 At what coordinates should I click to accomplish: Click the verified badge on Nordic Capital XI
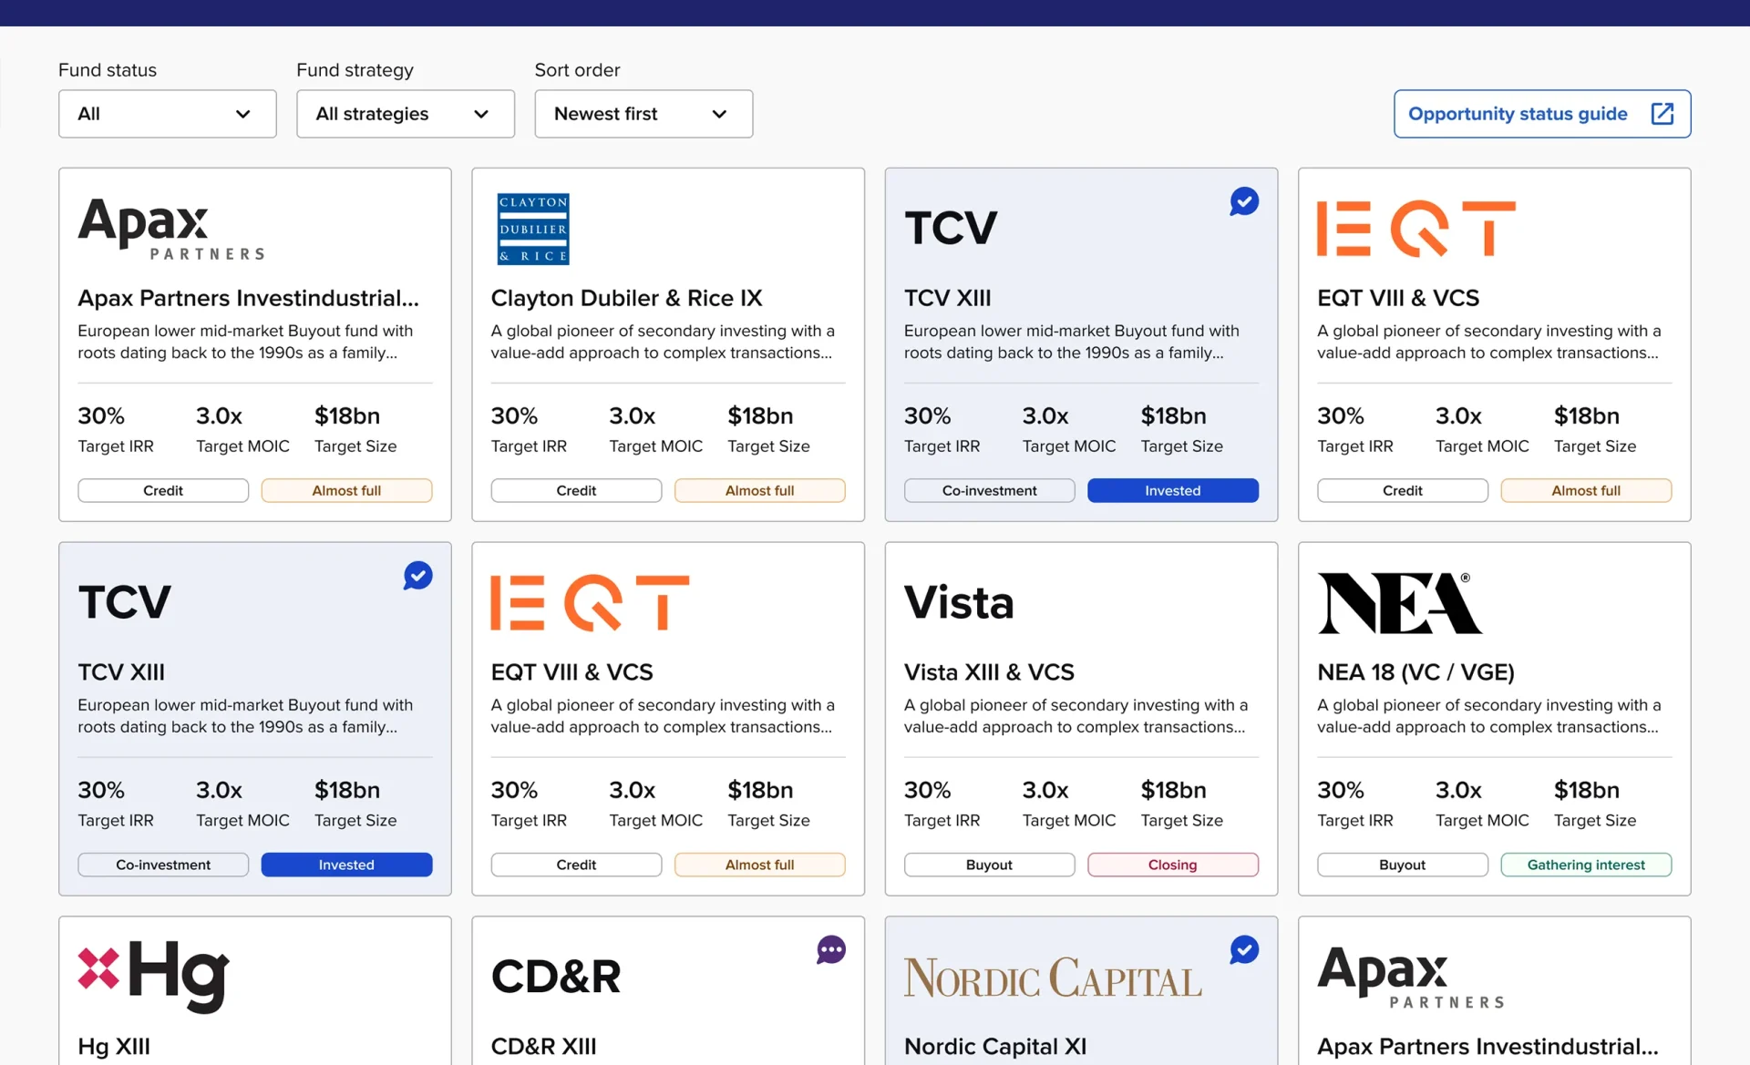pos(1244,950)
